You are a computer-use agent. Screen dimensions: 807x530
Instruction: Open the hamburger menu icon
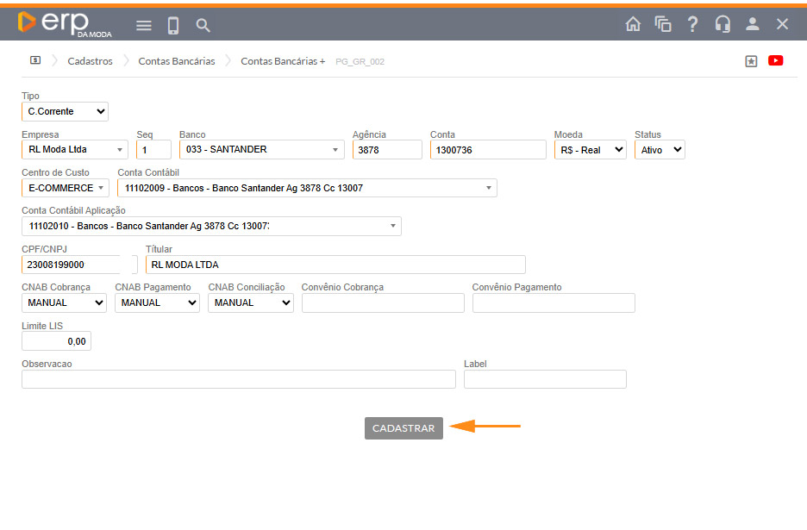point(144,25)
